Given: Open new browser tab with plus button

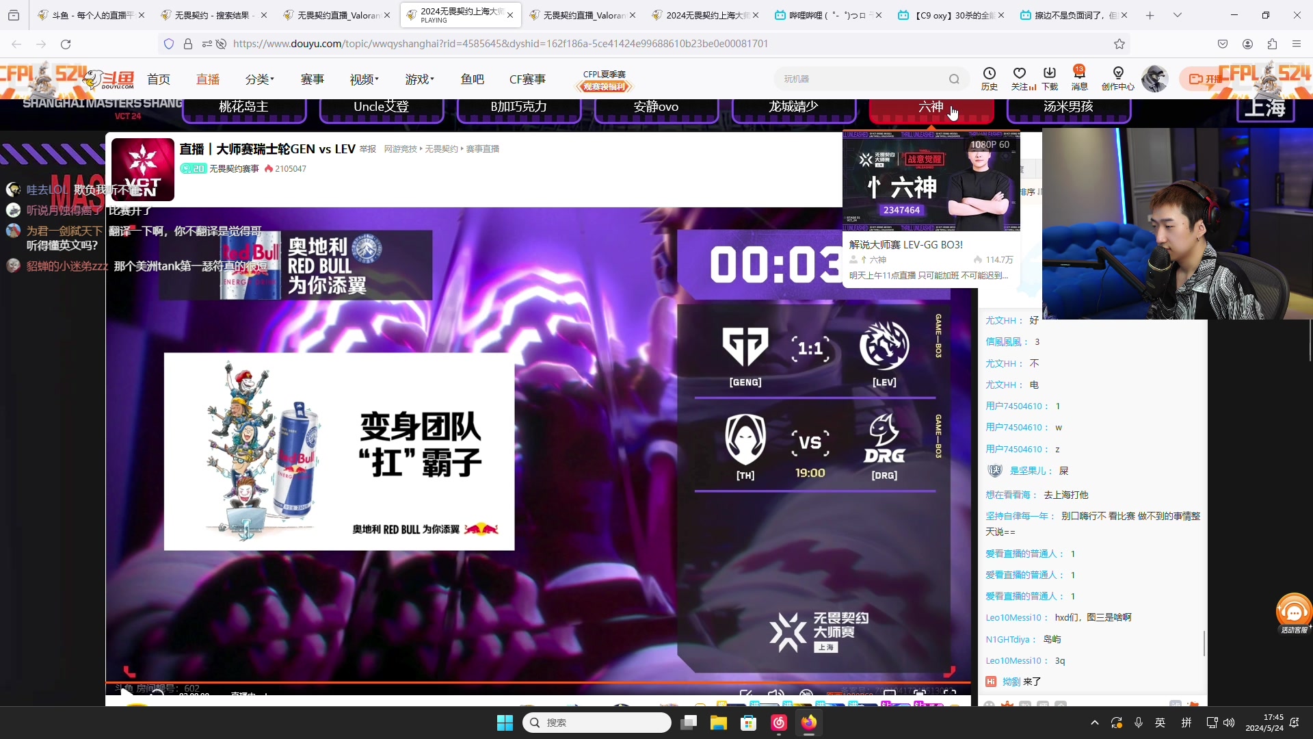Looking at the screenshot, I should 1150,15.
